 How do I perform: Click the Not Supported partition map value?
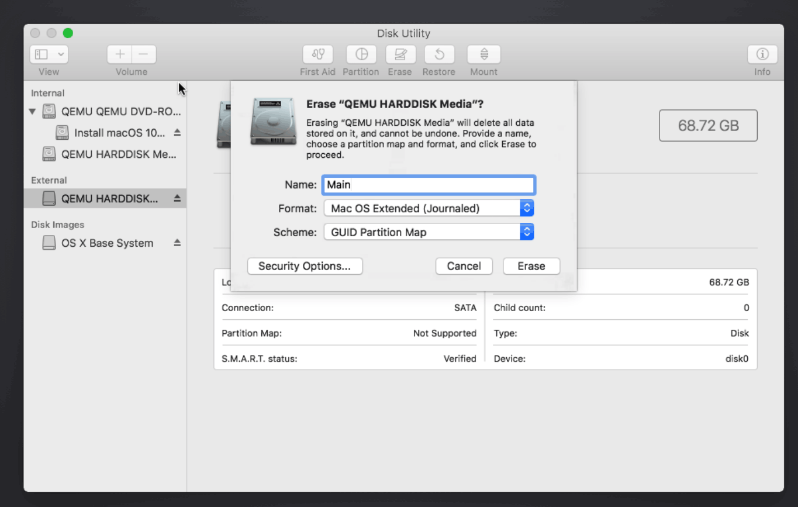pos(445,333)
